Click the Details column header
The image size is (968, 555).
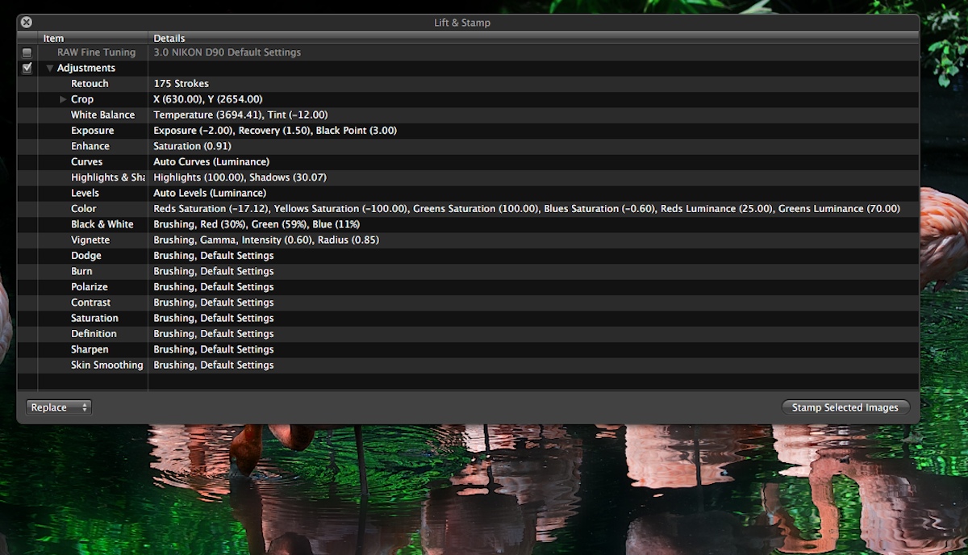169,38
